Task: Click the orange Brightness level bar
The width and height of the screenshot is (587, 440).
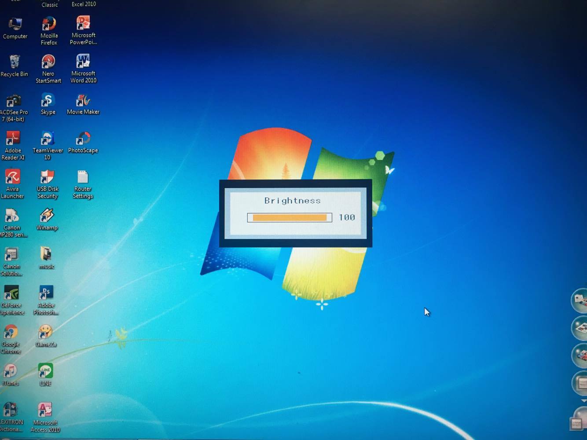Action: [290, 217]
